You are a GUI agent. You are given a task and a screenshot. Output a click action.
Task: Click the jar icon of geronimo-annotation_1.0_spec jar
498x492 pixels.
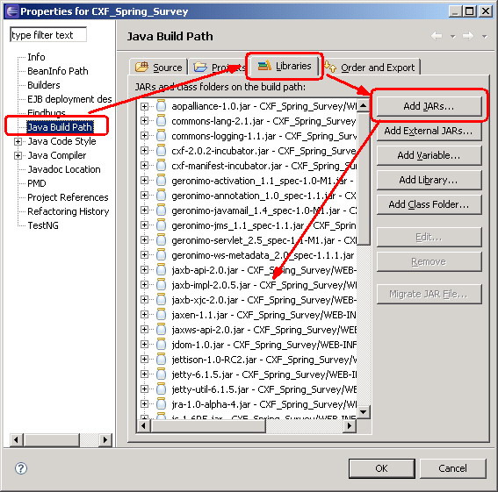click(x=161, y=196)
